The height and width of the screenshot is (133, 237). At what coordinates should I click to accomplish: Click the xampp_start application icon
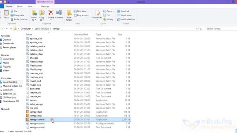click(28, 112)
